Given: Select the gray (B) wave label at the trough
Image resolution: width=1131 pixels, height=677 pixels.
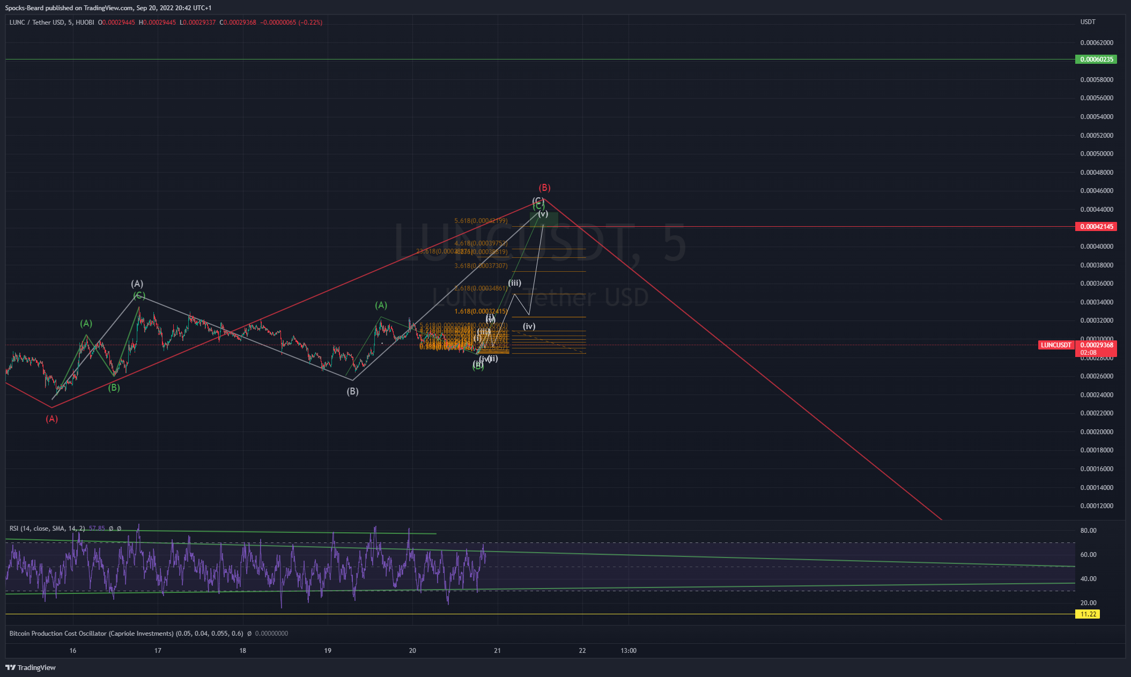Looking at the screenshot, I should pos(352,392).
